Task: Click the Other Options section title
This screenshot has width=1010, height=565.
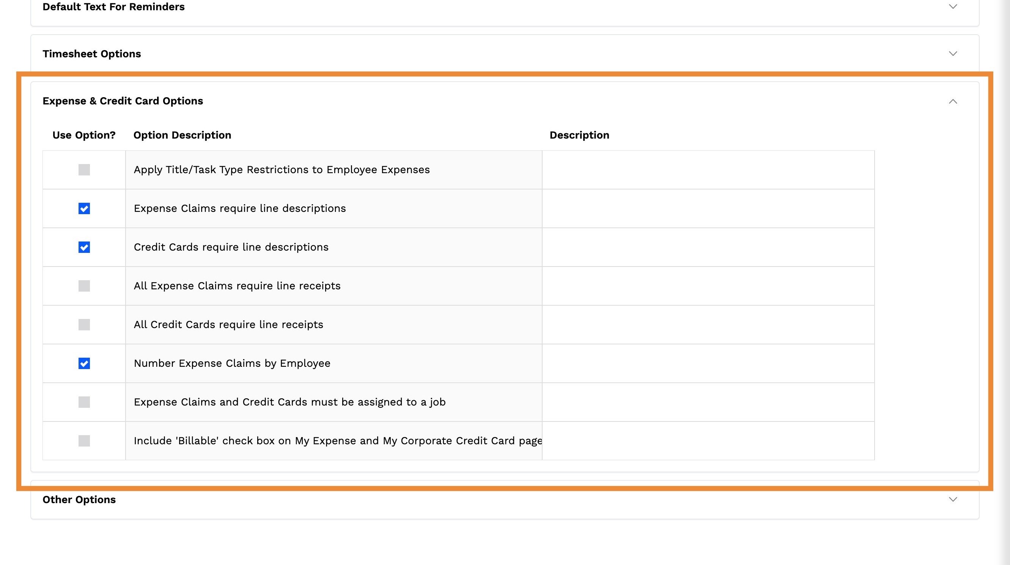Action: pyautogui.click(x=79, y=499)
